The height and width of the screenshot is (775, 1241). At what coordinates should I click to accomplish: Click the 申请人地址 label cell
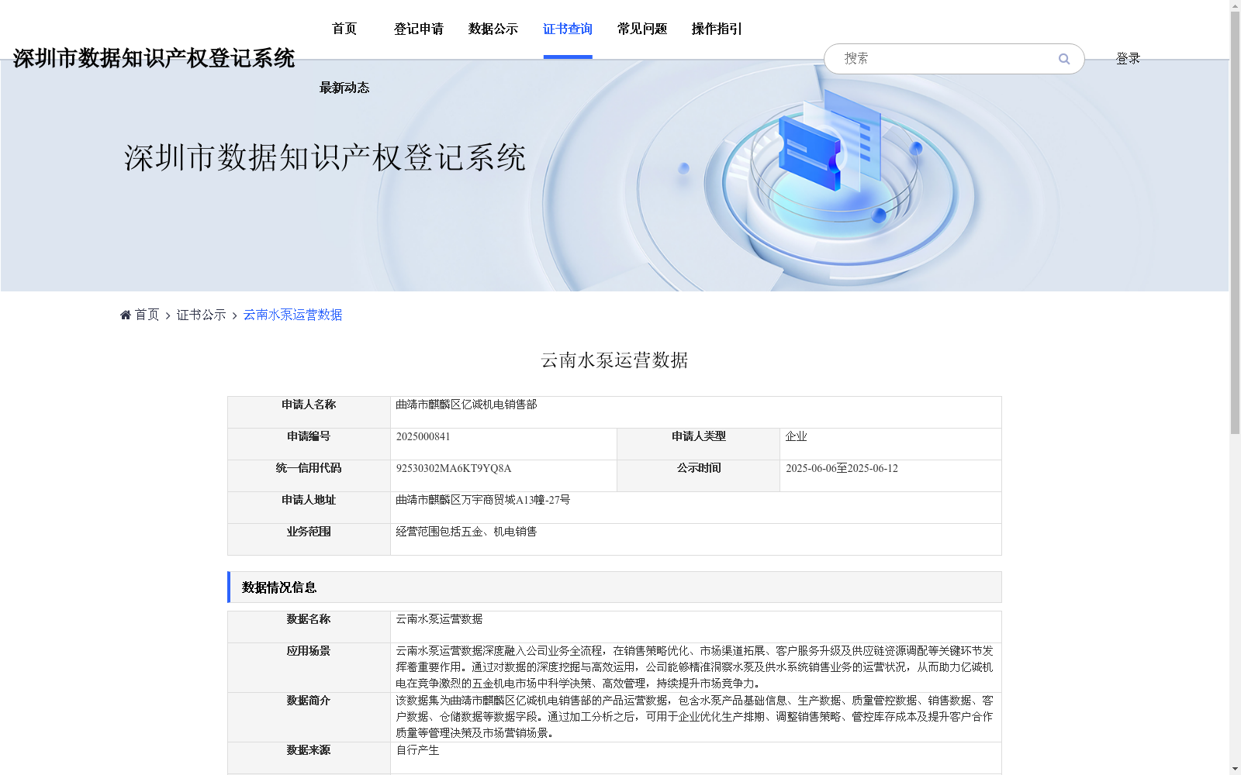tap(309, 508)
